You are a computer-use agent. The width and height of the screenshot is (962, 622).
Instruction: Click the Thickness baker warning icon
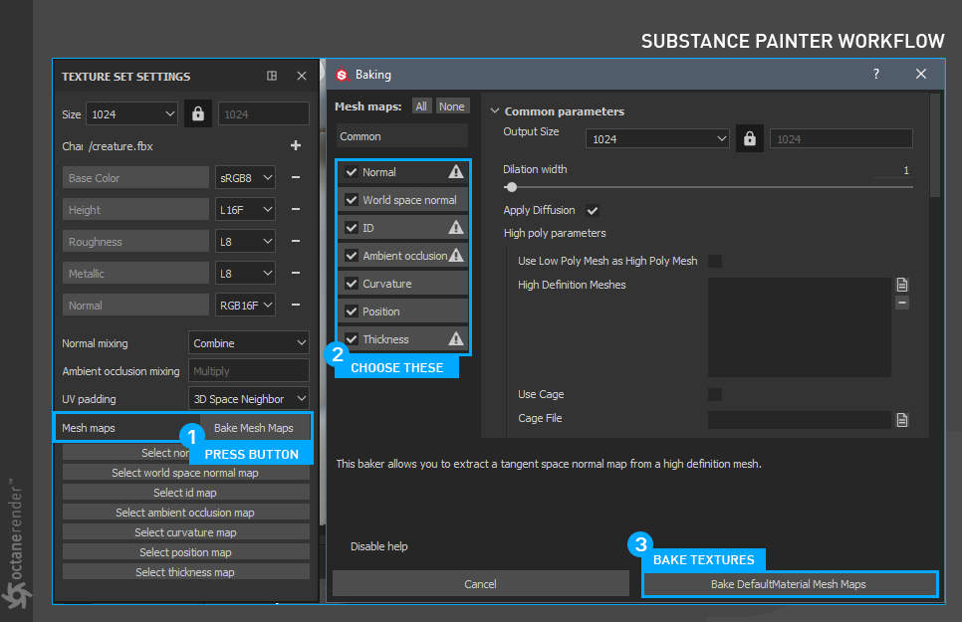coord(456,338)
